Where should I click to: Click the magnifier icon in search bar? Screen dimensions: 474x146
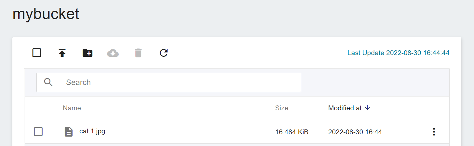point(48,82)
